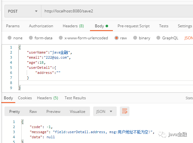Click the request URL input field
The height and width of the screenshot is (143, 193).
tap(116, 11)
